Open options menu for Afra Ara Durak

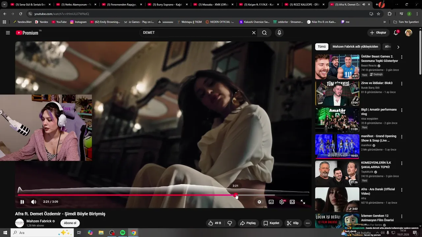click(x=402, y=190)
